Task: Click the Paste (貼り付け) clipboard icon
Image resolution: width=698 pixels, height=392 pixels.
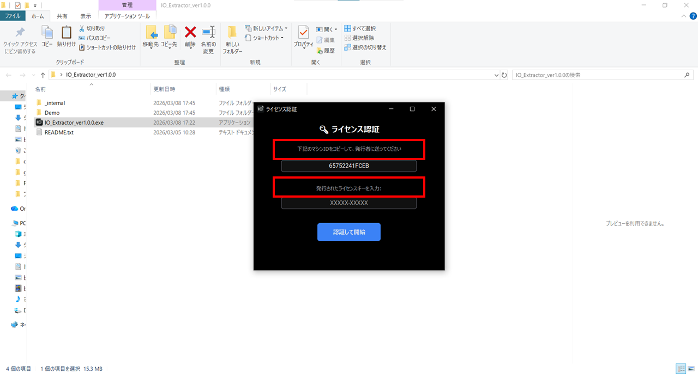Action: click(67, 34)
